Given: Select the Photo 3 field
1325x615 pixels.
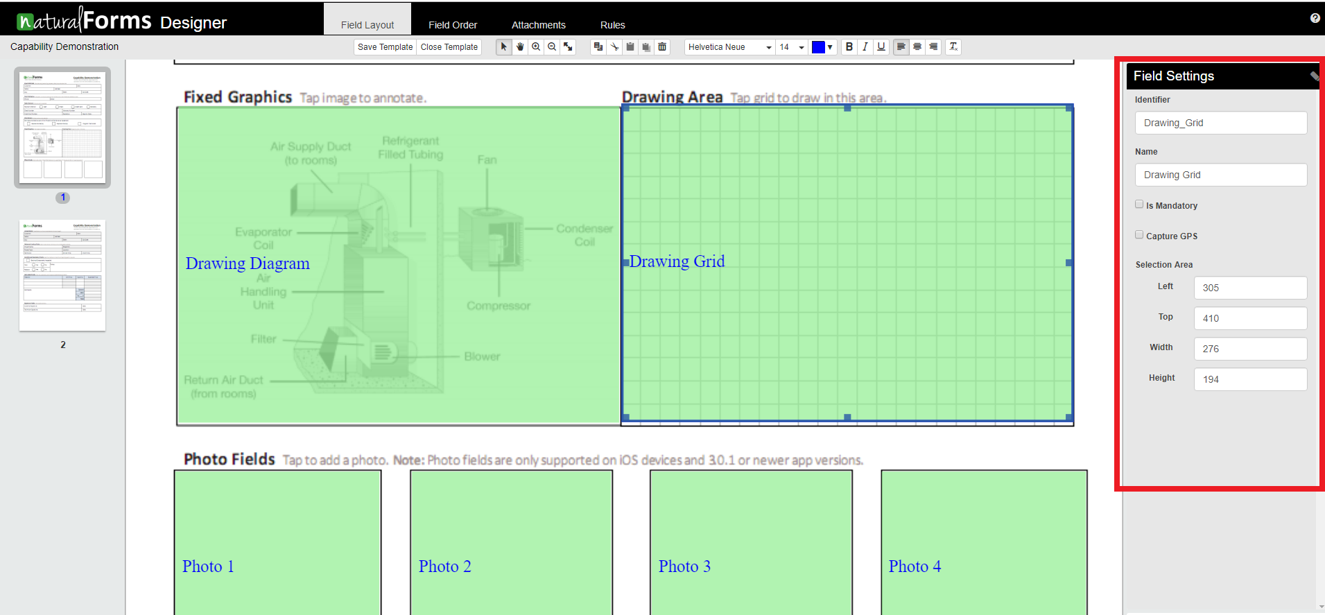Looking at the screenshot, I should [751, 542].
